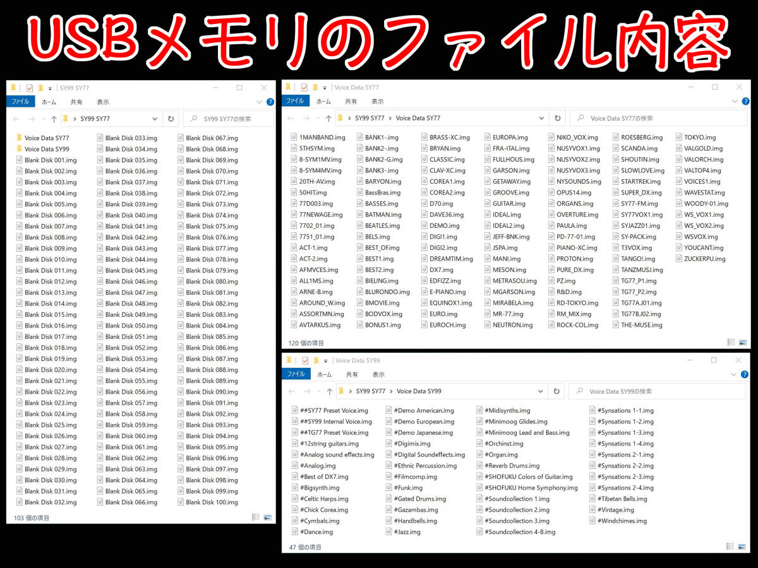This screenshot has width=758, height=568.
Task: Open address history dropdown in Voice Data SY77 window
Action: (541, 118)
